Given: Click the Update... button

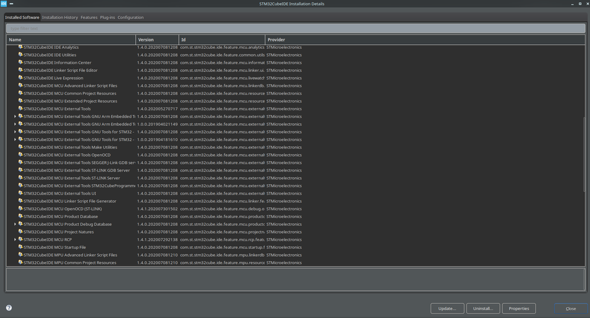Looking at the screenshot, I should pyautogui.click(x=447, y=308).
